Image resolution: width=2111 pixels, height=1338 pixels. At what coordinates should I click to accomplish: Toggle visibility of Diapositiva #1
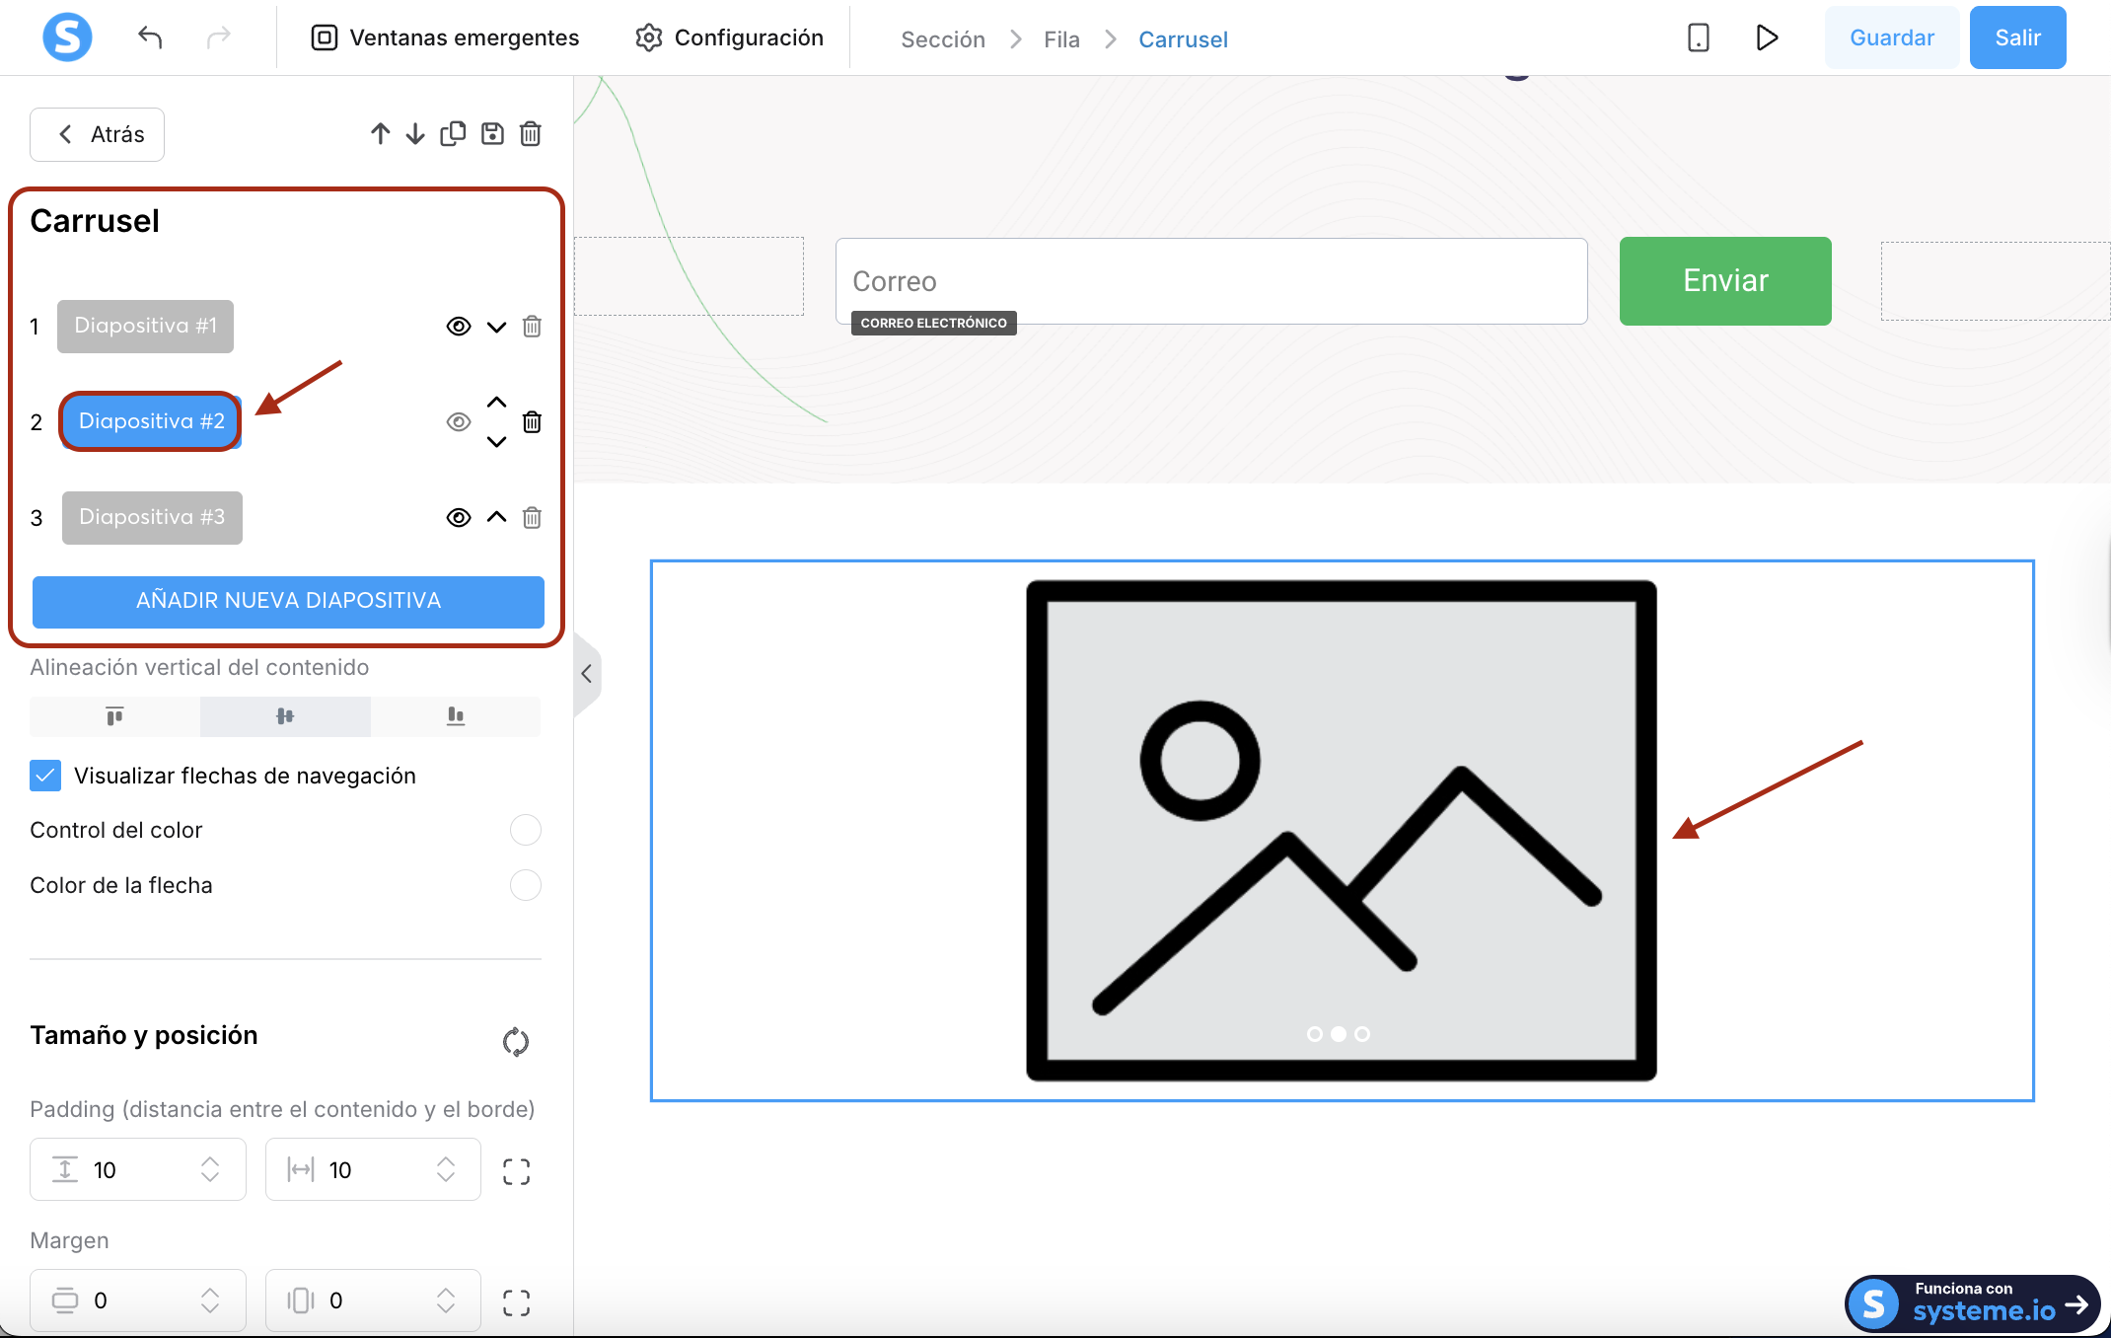tap(459, 327)
